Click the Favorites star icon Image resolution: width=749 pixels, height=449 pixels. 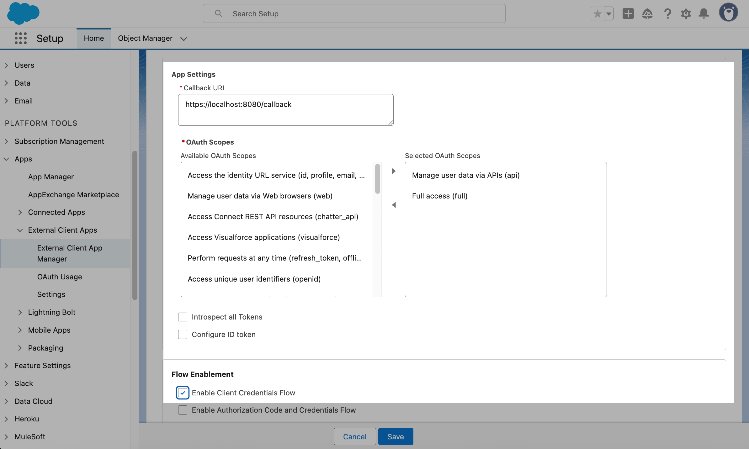(597, 14)
